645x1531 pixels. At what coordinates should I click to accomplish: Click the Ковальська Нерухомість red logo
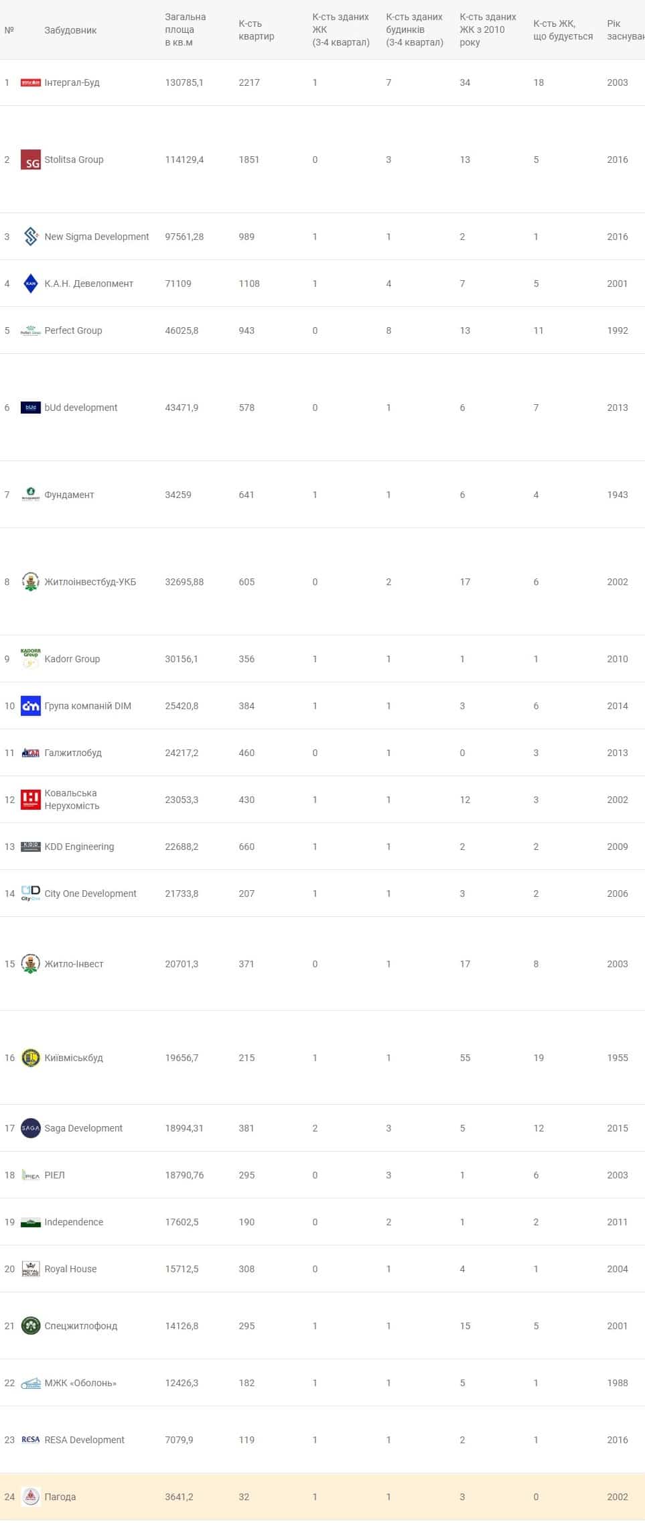31,800
